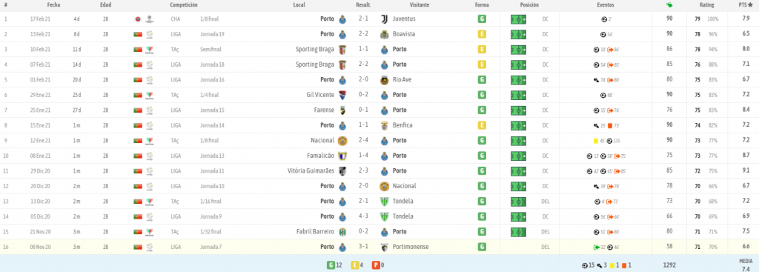Select the Fabril Barreiro match row
Image resolution: width=759 pixels, height=272 pixels.
pos(379,232)
